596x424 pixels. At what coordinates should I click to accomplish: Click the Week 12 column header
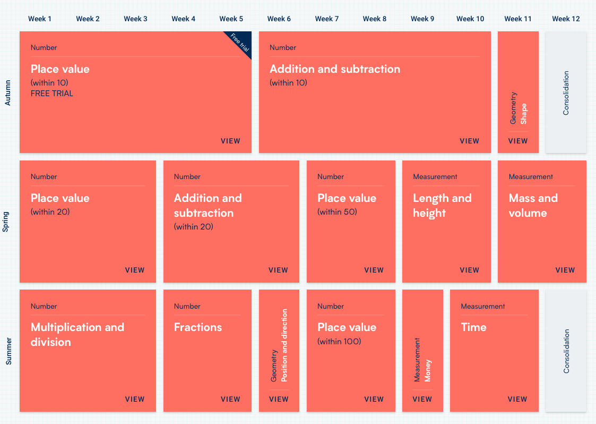coord(566,19)
